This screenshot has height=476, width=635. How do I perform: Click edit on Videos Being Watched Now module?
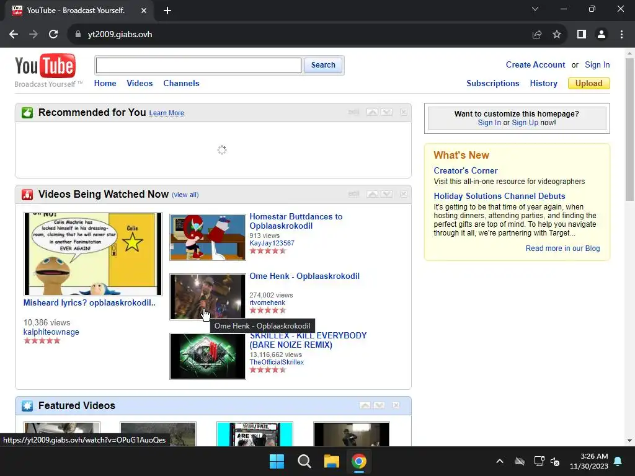click(353, 194)
